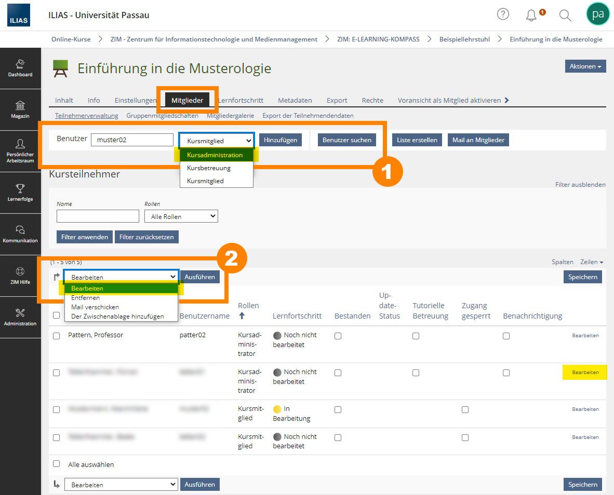Click the Filter ausblenden link

click(x=580, y=184)
